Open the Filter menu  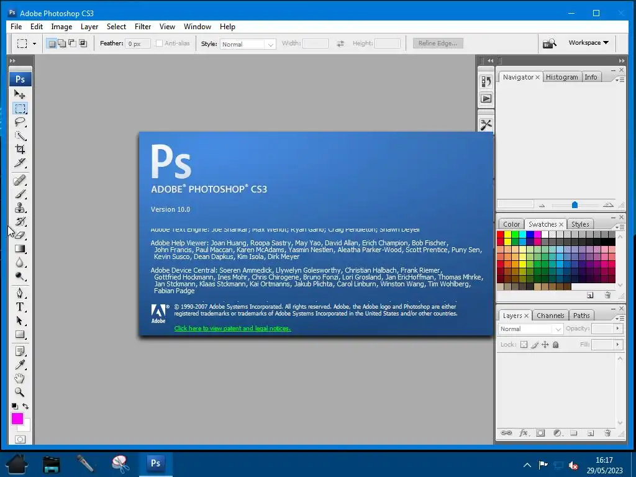tap(143, 27)
